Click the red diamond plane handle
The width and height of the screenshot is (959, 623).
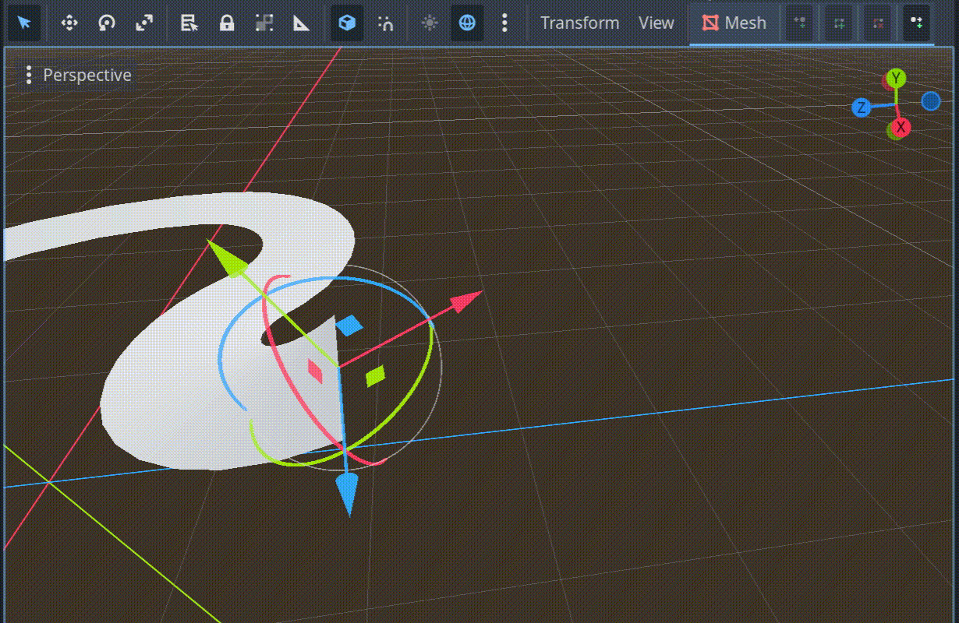(x=315, y=371)
